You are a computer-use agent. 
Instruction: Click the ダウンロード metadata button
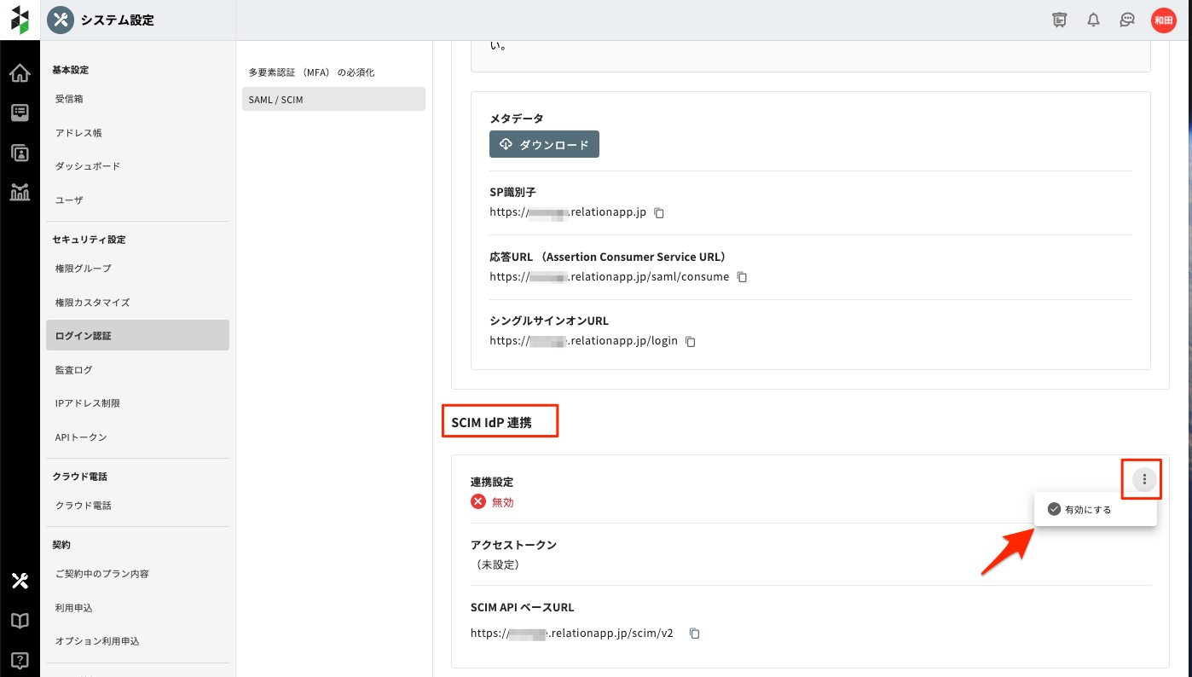544,145
